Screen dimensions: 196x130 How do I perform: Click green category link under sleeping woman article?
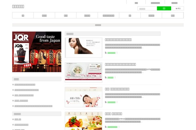(111, 102)
